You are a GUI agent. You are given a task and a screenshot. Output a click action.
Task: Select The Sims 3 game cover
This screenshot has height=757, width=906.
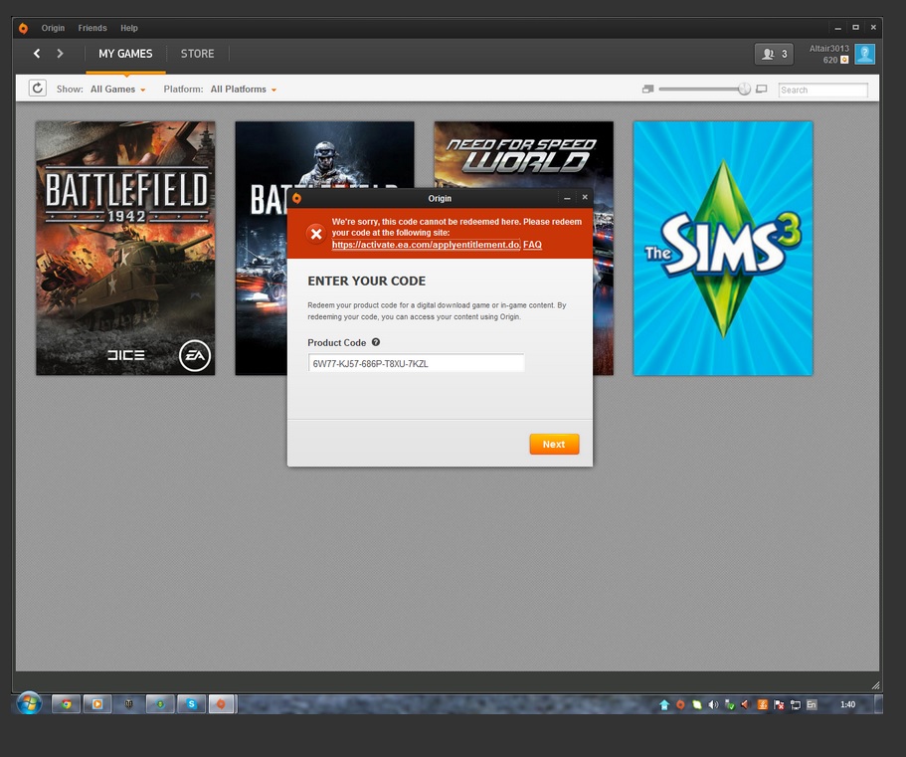[x=723, y=248]
